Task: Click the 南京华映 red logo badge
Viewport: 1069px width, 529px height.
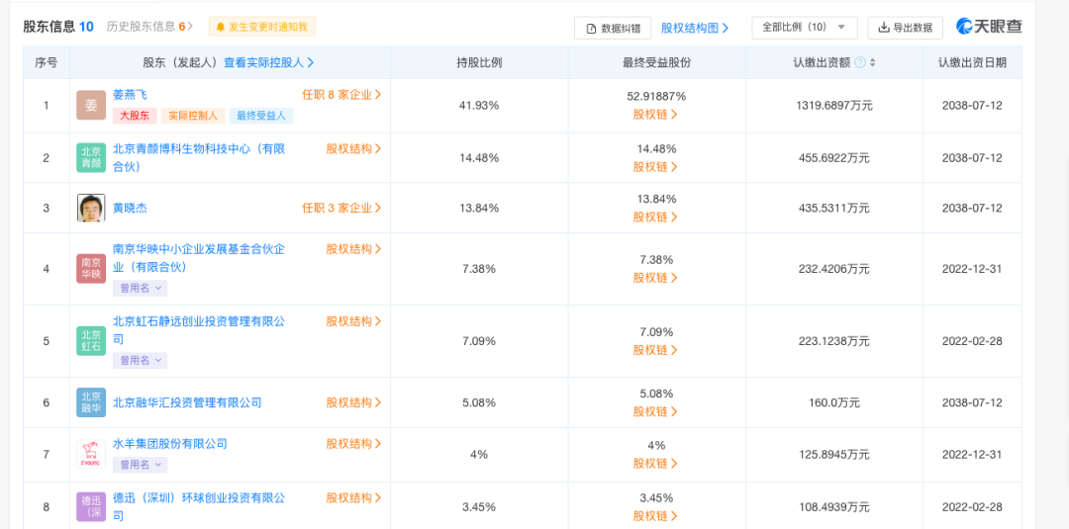Action: click(91, 268)
